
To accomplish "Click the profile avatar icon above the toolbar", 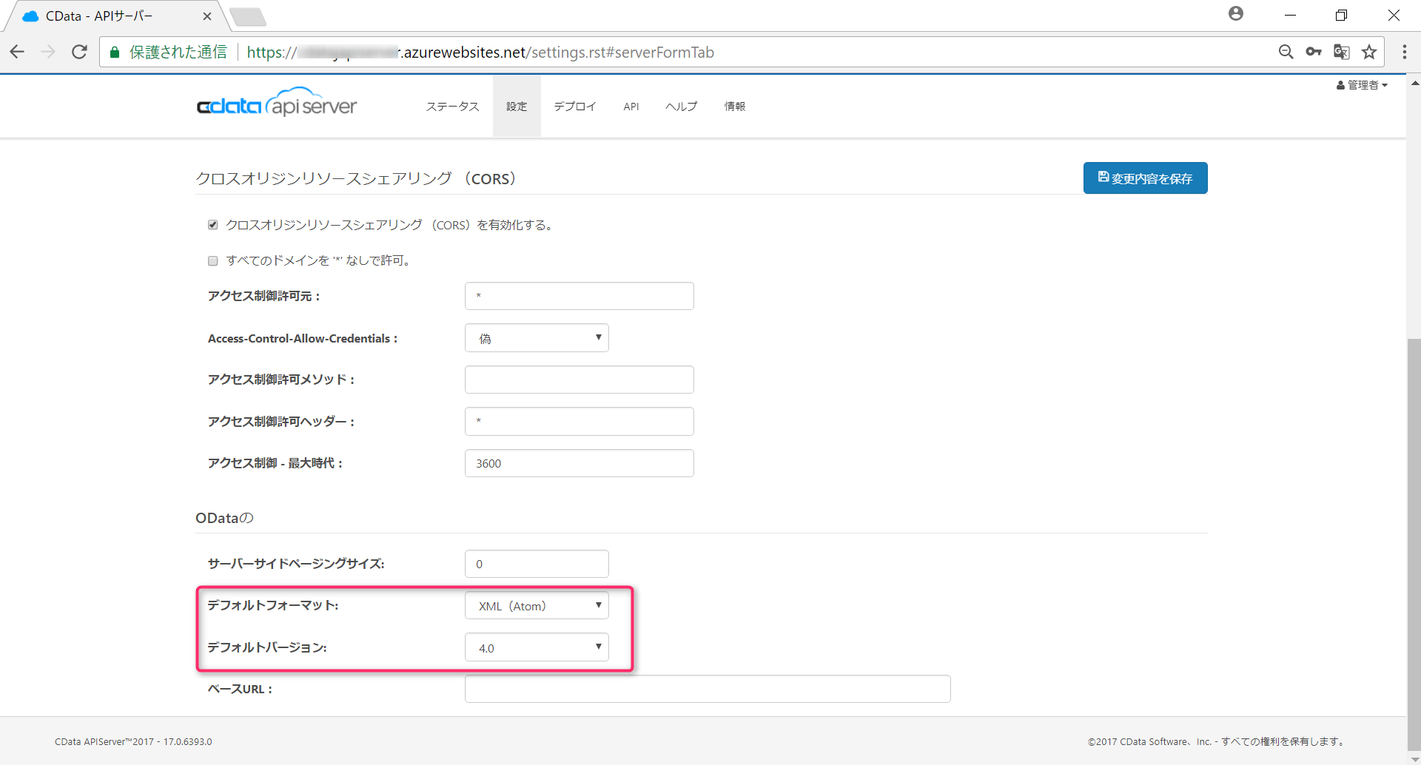I will tap(1235, 13).
